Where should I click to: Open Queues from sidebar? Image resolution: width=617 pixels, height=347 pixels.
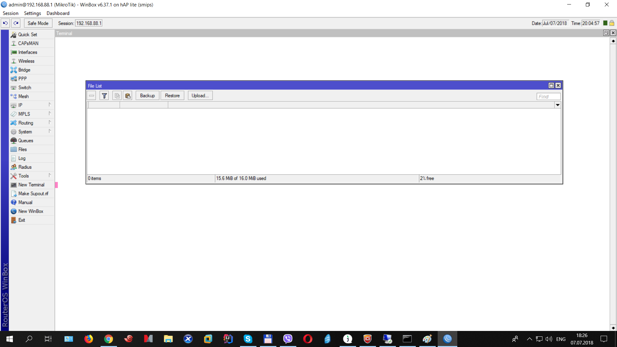coord(32,140)
